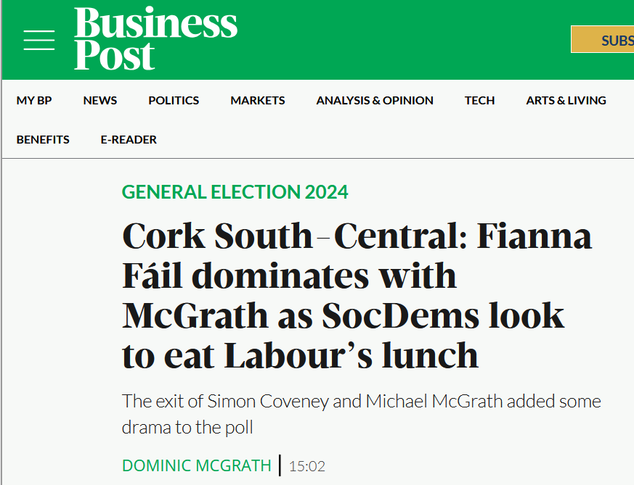Open the hamburger menu icon

[x=39, y=40]
